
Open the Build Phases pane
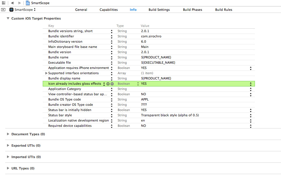pyautogui.click(x=192, y=9)
